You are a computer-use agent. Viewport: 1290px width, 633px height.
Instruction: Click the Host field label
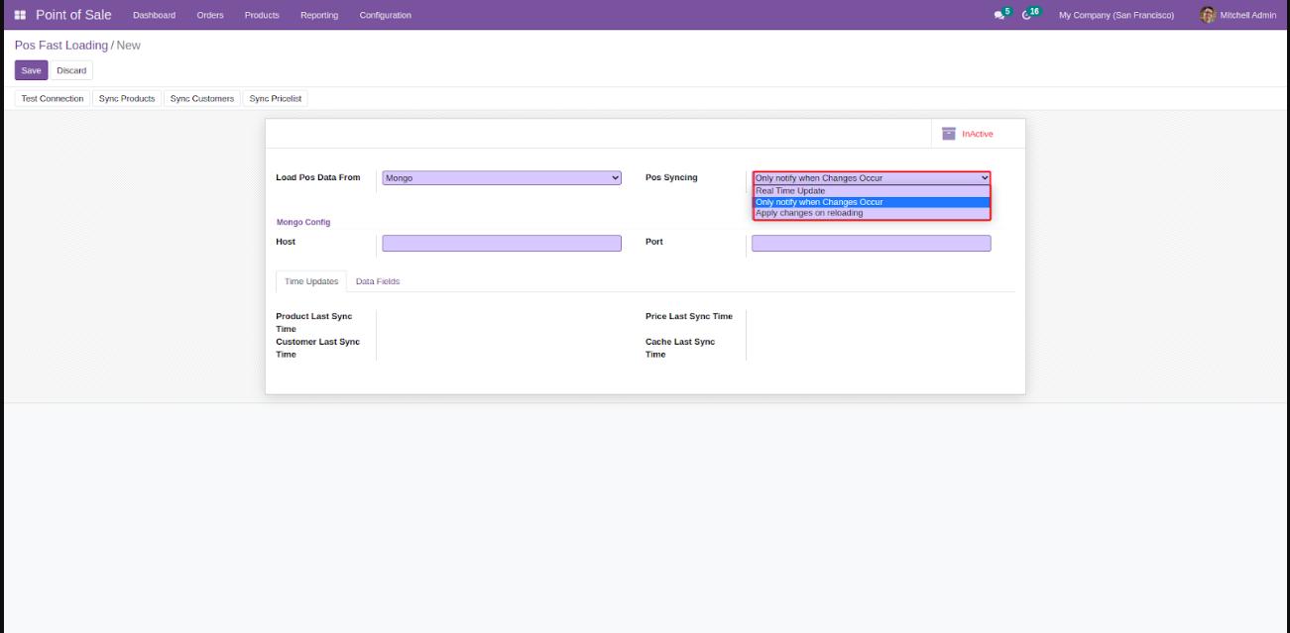[286, 242]
